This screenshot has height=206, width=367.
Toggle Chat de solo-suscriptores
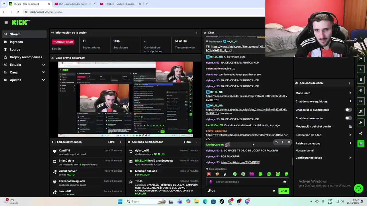tap(348, 110)
